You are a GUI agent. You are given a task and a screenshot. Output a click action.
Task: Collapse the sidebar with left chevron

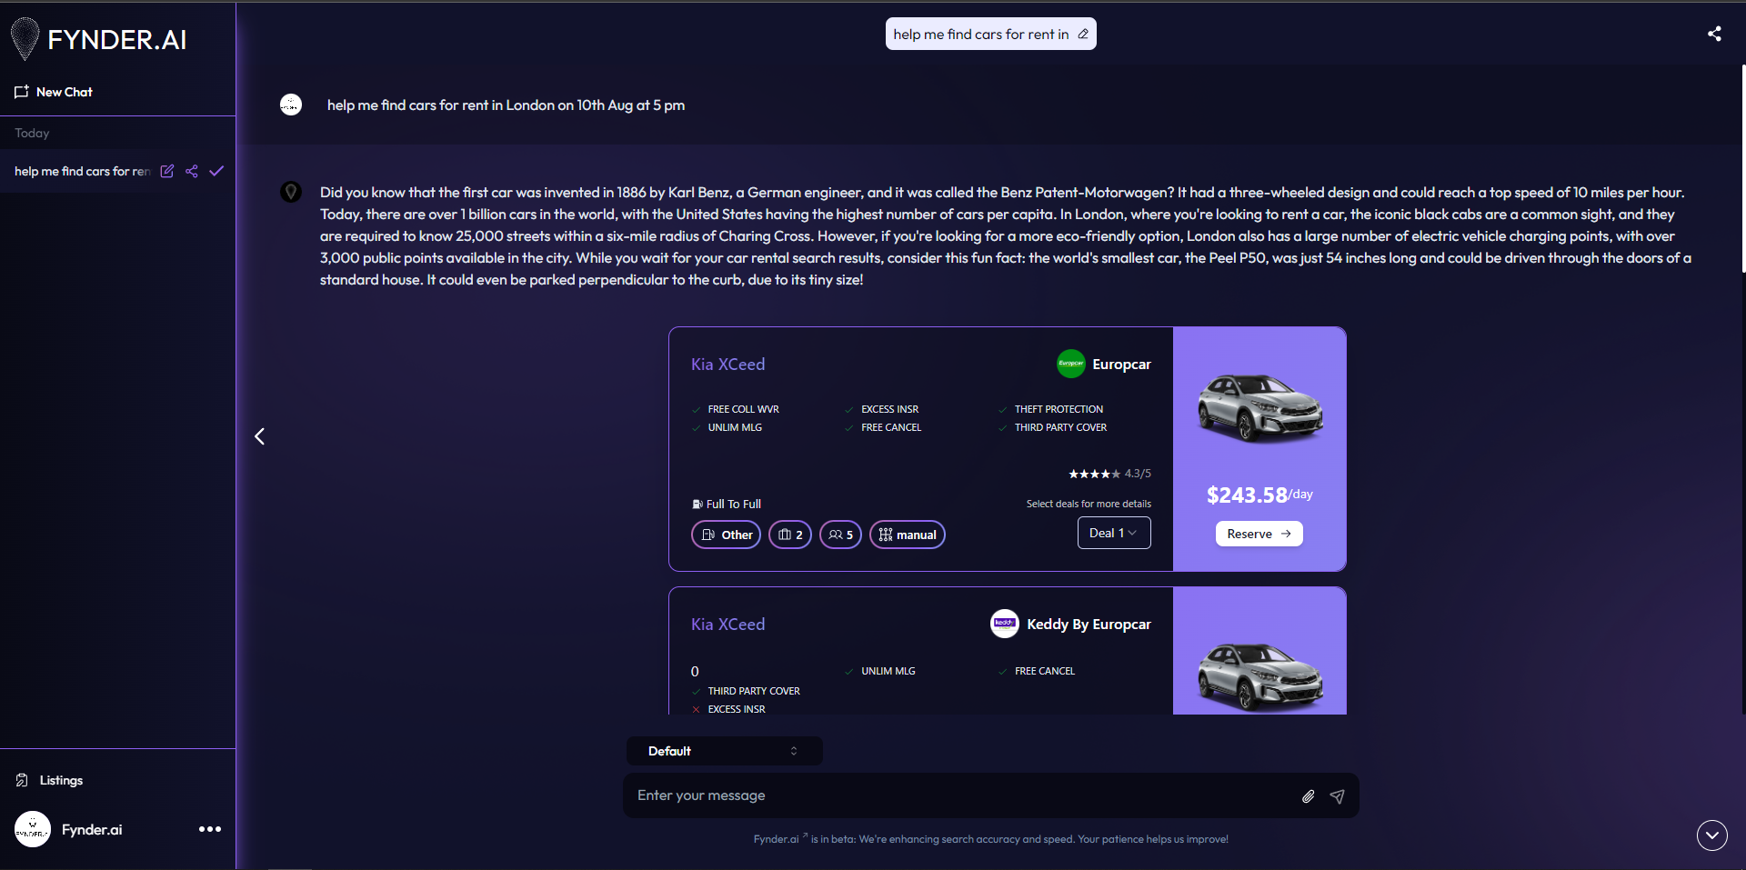pos(260,436)
